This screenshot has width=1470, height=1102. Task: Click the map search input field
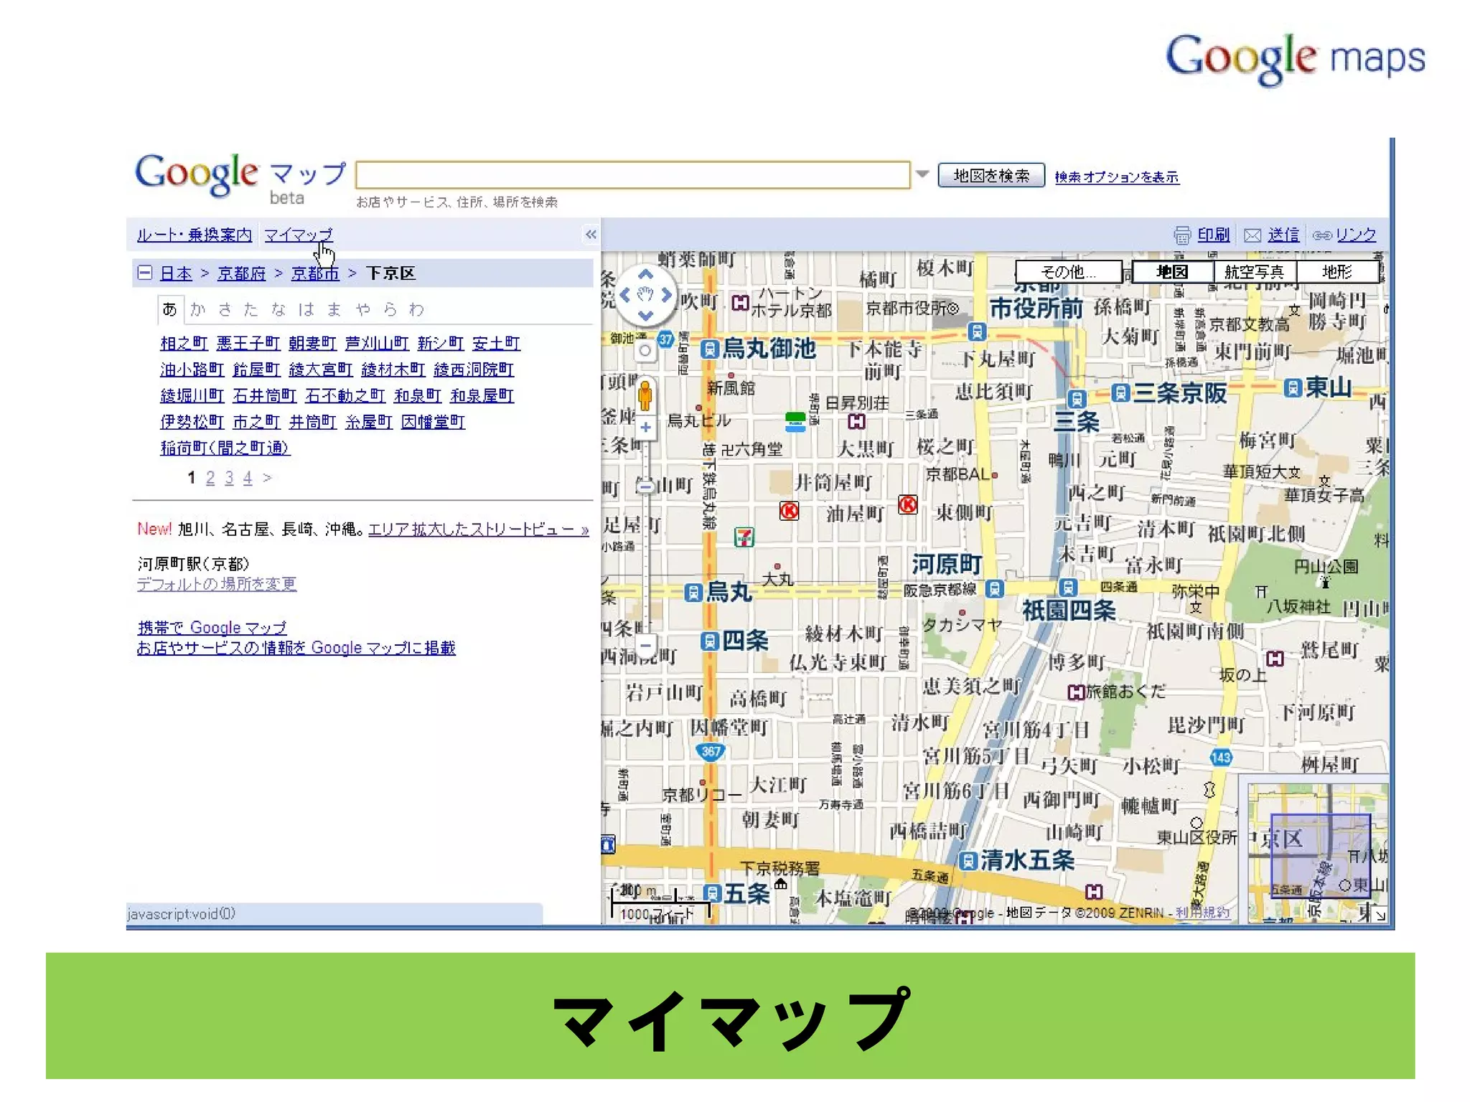click(633, 174)
